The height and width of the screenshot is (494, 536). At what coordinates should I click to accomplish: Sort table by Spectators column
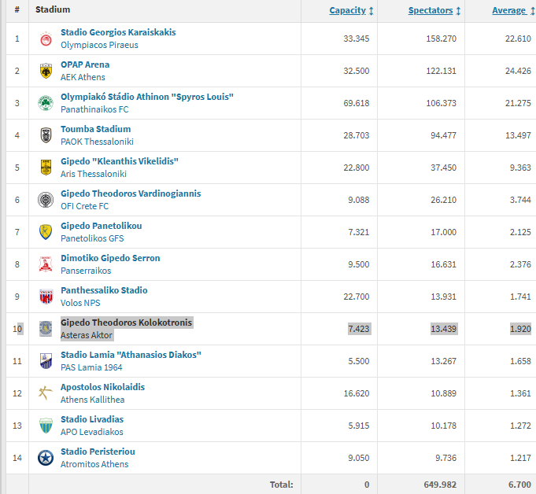tap(431, 10)
